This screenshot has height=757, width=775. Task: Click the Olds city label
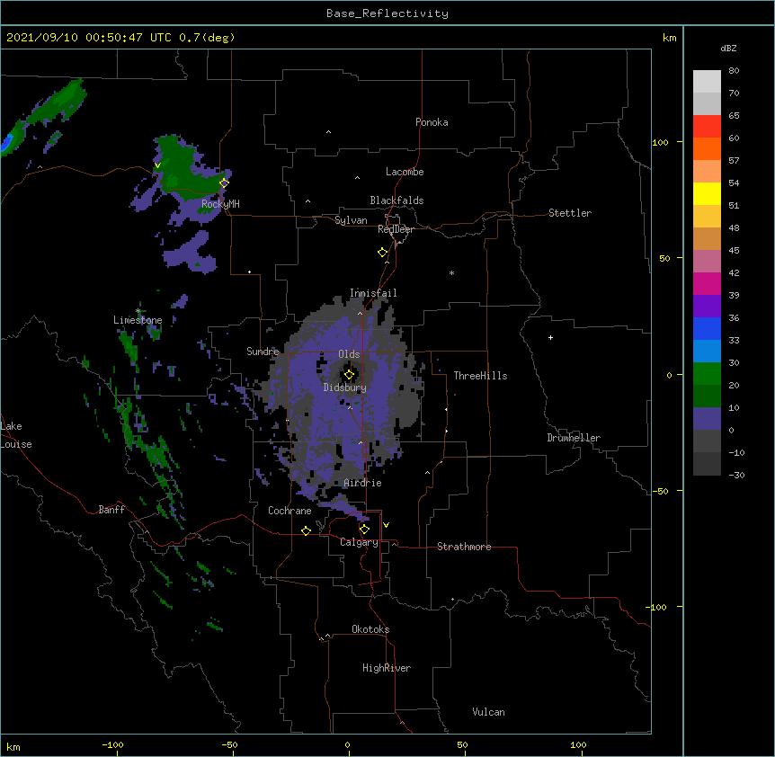click(349, 354)
